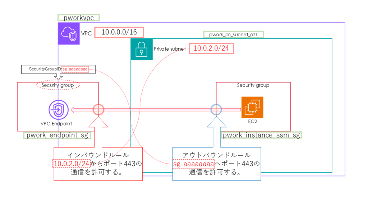Select the pwork_pri_subnet_az1 label

point(233,34)
